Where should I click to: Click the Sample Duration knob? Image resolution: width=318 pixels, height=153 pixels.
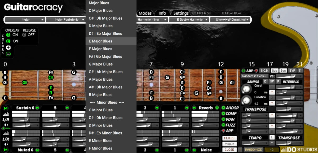[247, 100]
